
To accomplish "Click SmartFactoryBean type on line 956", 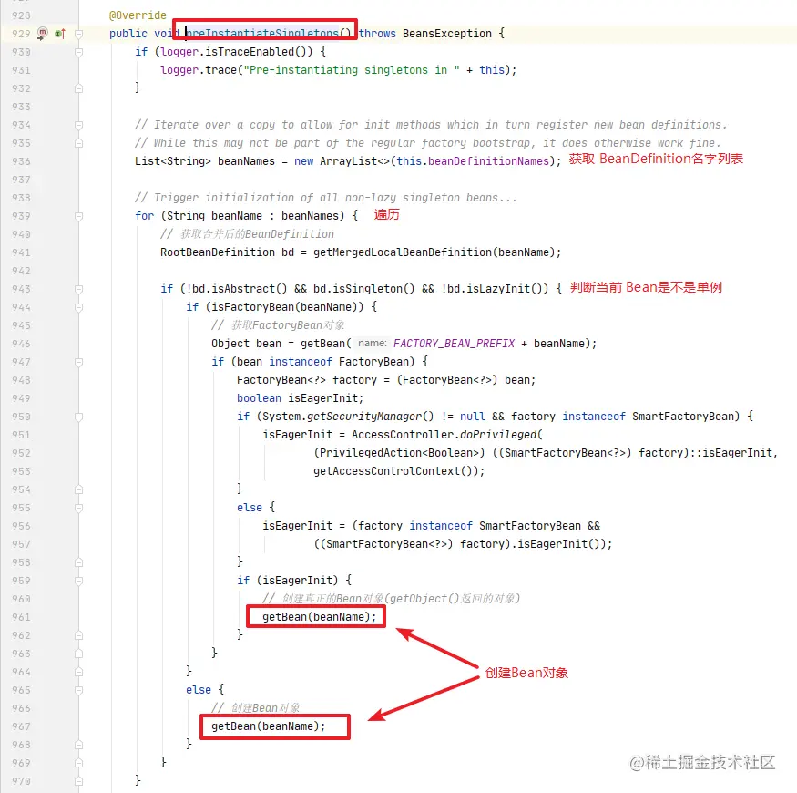I will pyautogui.click(x=529, y=526).
